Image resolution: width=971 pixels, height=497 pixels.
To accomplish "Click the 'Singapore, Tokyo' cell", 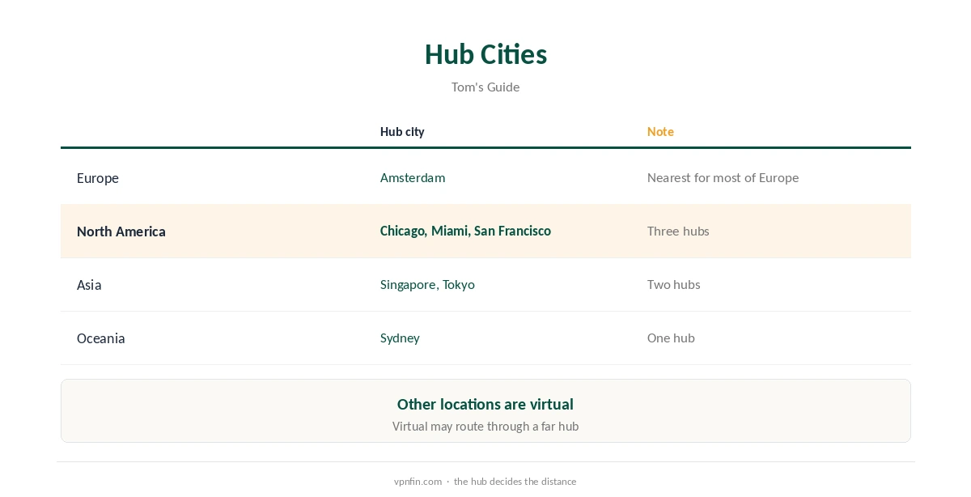I will pos(427,284).
